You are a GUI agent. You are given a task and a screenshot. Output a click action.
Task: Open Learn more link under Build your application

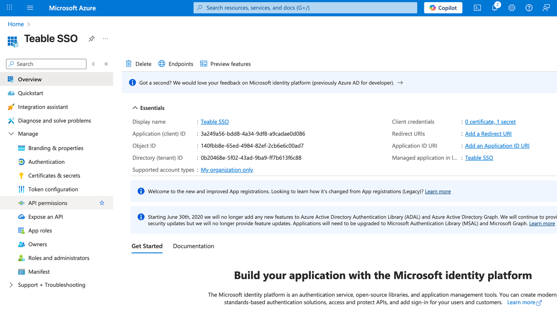pos(524,302)
